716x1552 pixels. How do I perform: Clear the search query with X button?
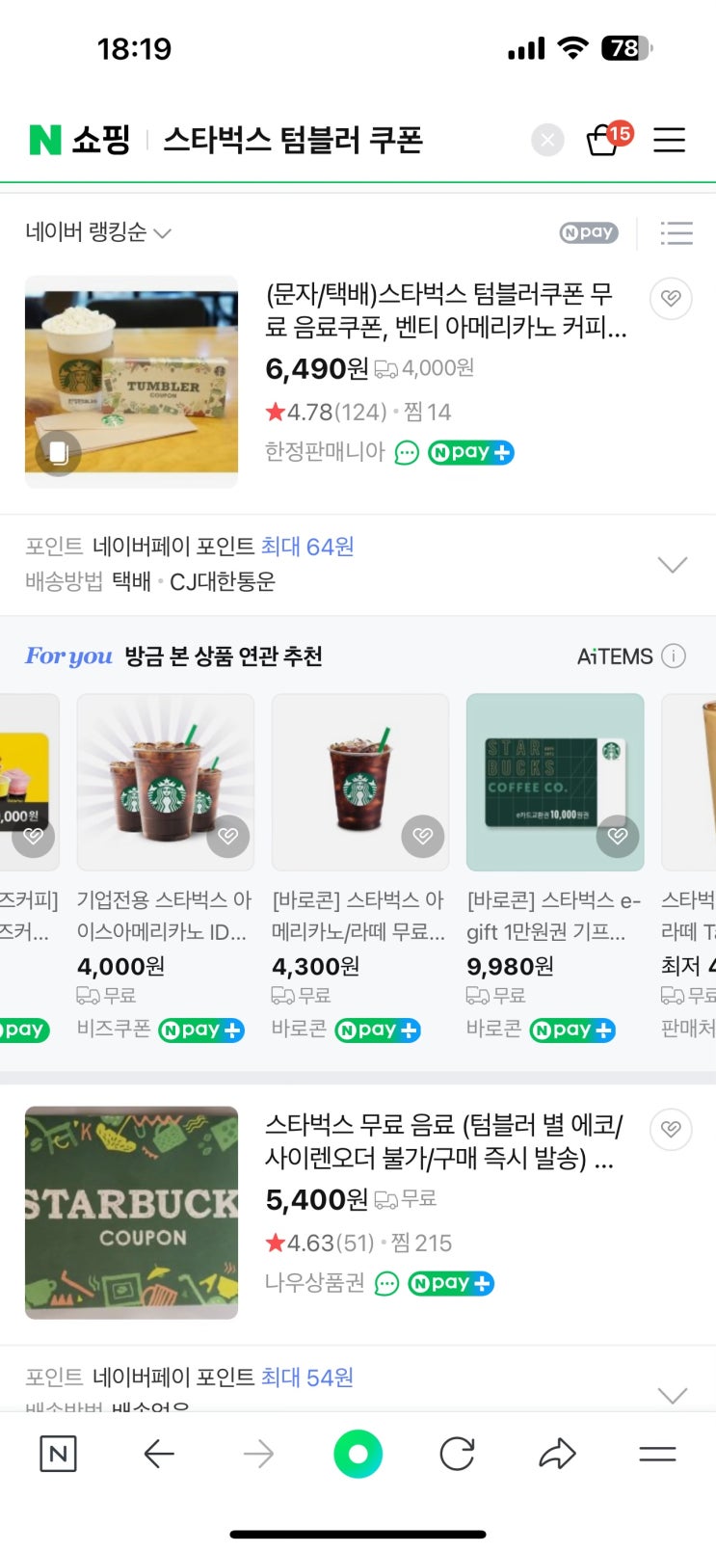point(547,141)
